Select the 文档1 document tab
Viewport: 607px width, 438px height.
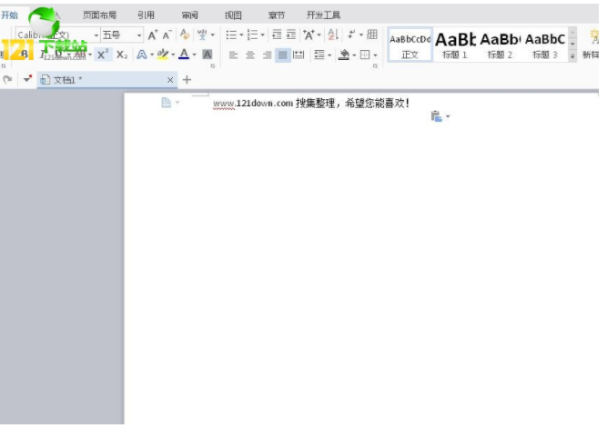click(107, 80)
